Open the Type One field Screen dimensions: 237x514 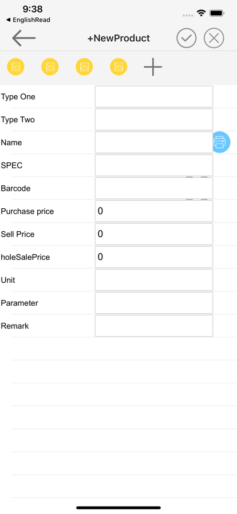click(x=154, y=96)
